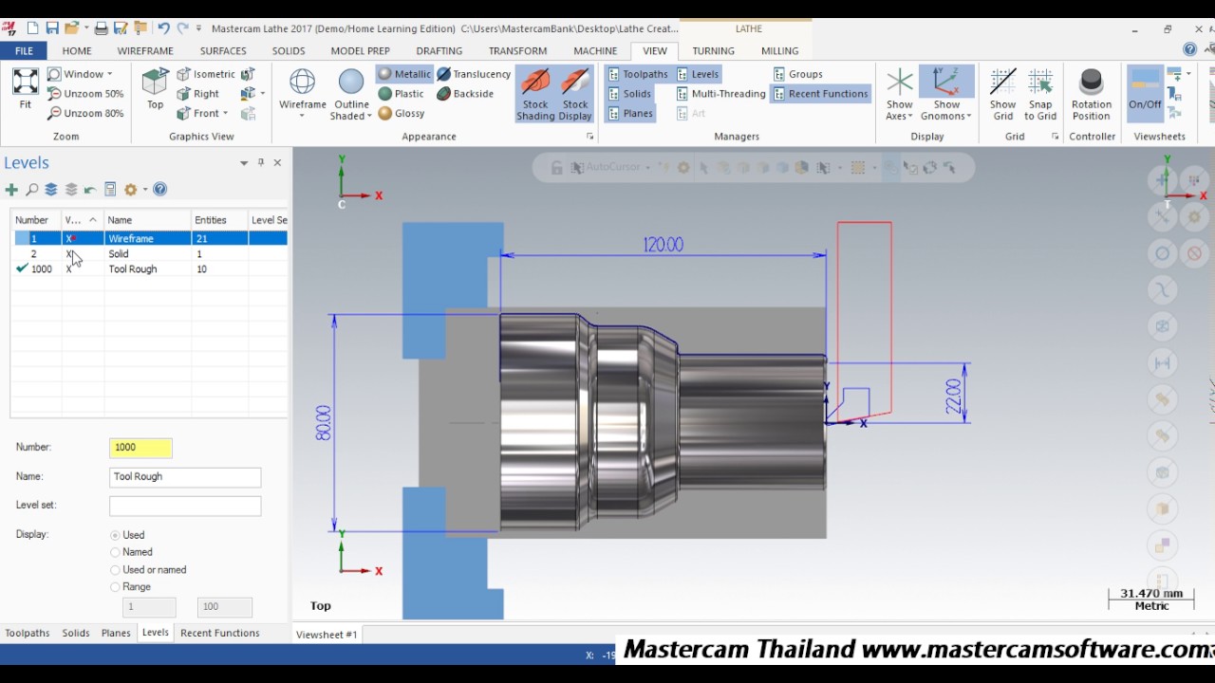The image size is (1215, 683).
Task: Open Viewsheet #1 tab
Action: click(327, 635)
